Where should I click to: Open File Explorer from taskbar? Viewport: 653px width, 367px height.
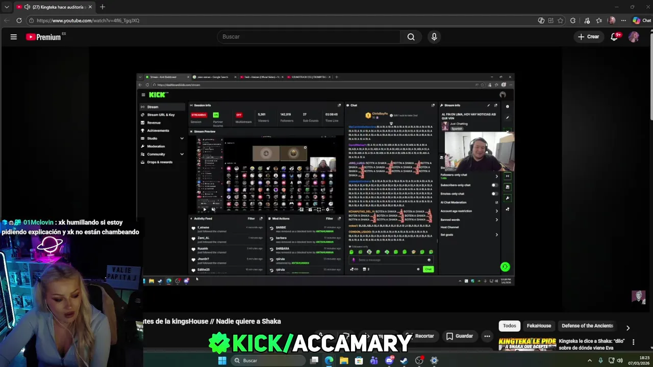click(344, 360)
